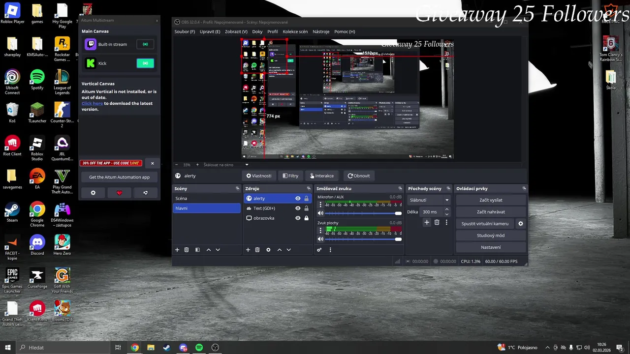Open the Nástroje menu
This screenshot has width=630, height=354.
pos(321,31)
